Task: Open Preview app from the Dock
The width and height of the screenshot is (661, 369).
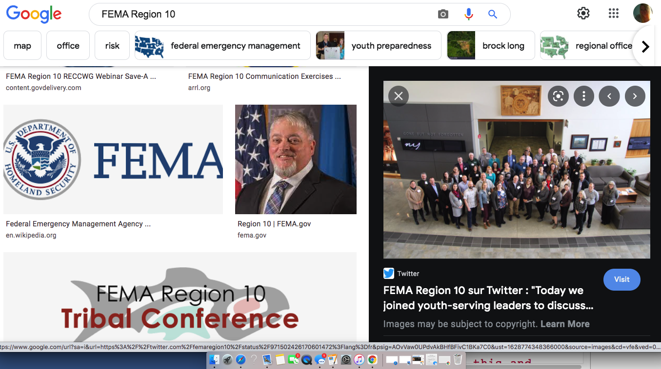Action: [267, 360]
